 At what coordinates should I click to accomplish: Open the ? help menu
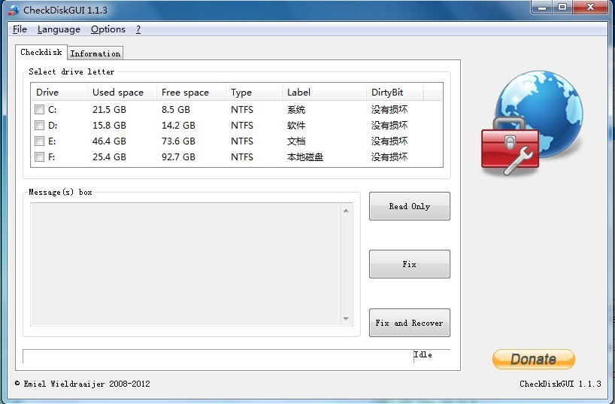(138, 29)
